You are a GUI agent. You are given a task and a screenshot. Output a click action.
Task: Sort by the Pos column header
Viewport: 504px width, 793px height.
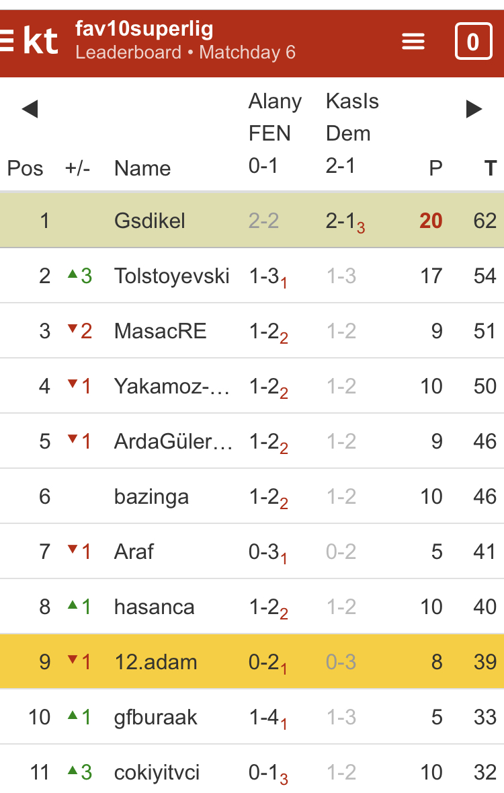point(25,168)
